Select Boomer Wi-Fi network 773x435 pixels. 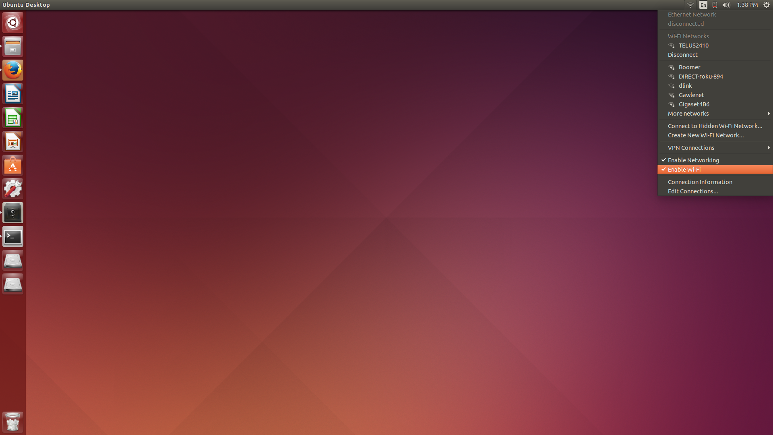689,67
